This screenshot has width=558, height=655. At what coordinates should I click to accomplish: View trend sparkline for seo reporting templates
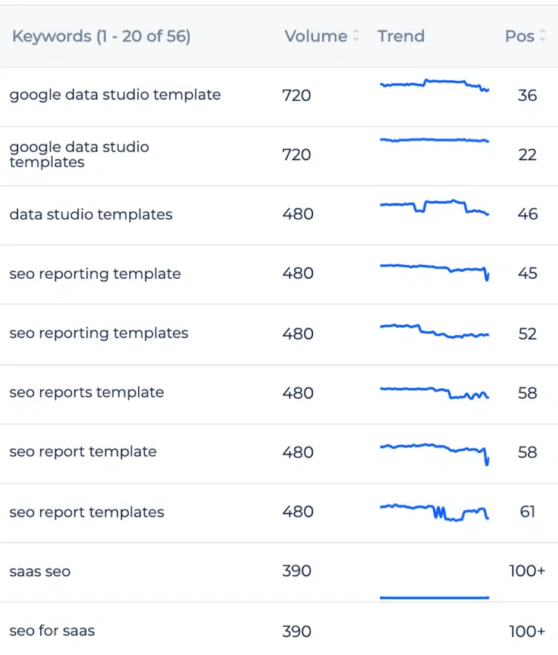[434, 331]
